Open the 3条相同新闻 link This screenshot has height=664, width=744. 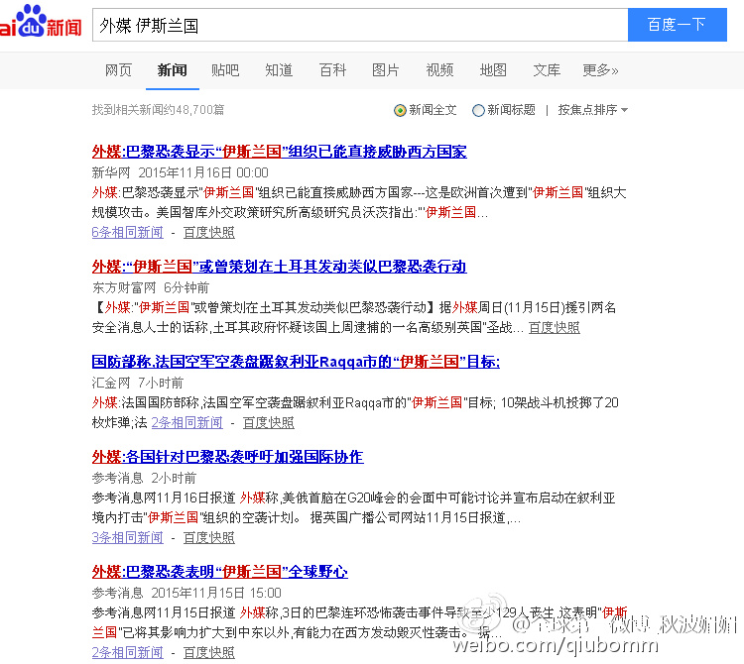click(128, 537)
